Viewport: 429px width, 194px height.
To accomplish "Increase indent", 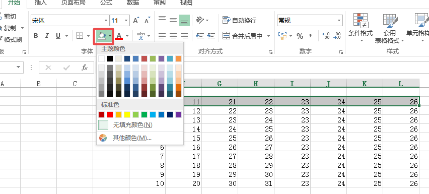I will 211,36.
